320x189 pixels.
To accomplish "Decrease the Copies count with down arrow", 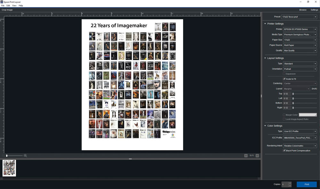I will point(290,185).
